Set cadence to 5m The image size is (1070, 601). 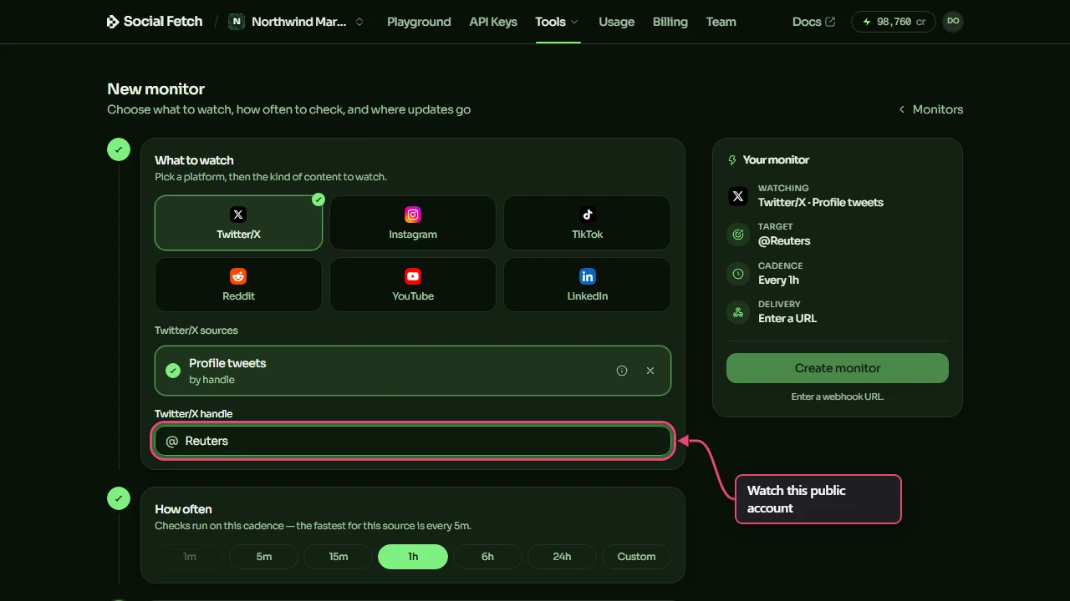[264, 557]
